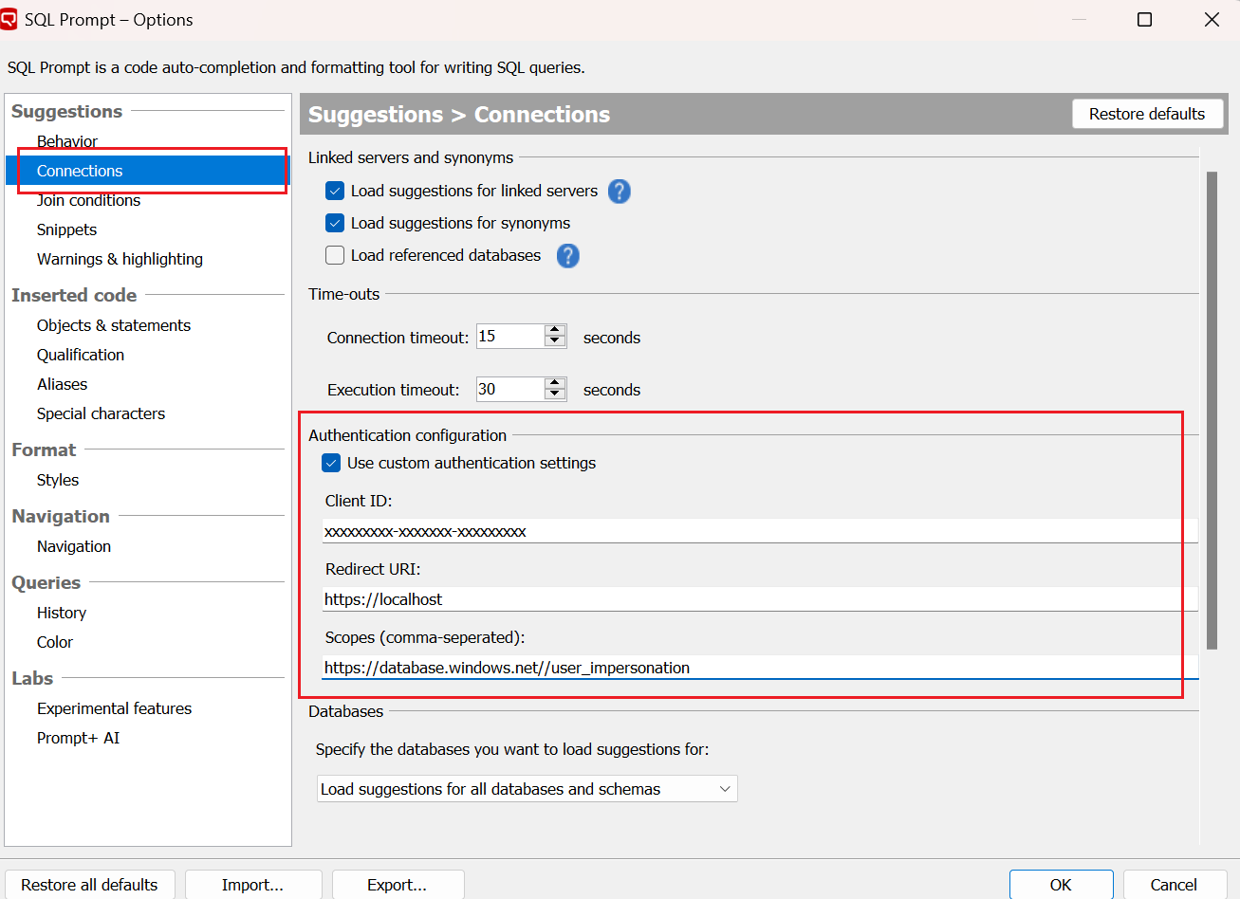Maximize the SQL Prompt Options window
The height and width of the screenshot is (899, 1240).
tap(1144, 20)
